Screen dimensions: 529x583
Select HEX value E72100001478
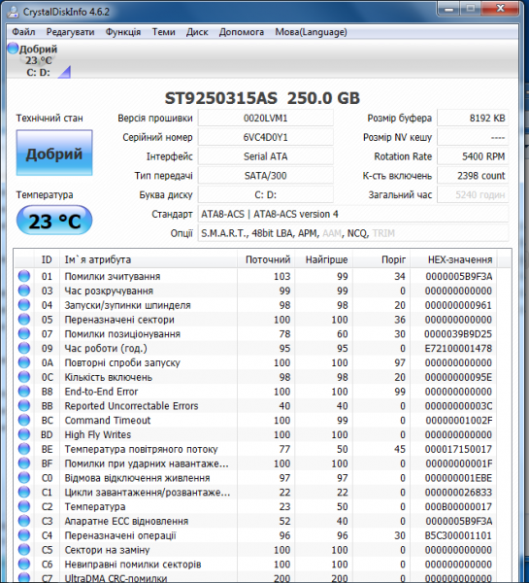pos(458,349)
